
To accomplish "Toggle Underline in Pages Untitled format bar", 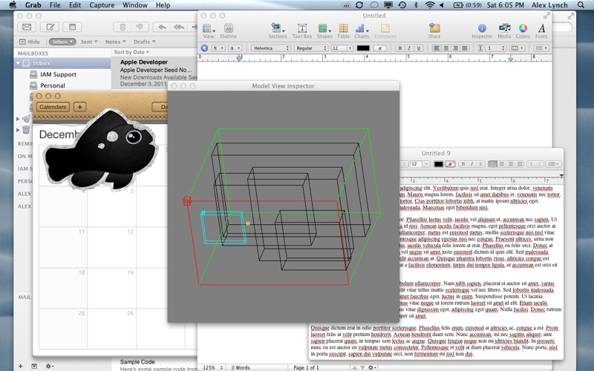I will click(419, 48).
